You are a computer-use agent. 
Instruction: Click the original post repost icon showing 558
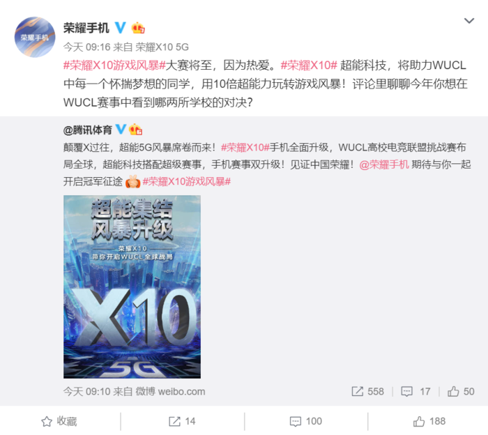click(367, 392)
